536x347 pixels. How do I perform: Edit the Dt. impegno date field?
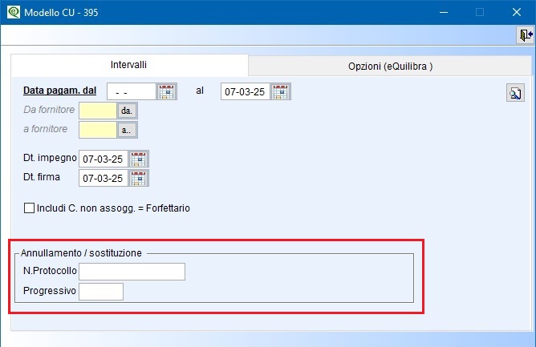coord(103,159)
